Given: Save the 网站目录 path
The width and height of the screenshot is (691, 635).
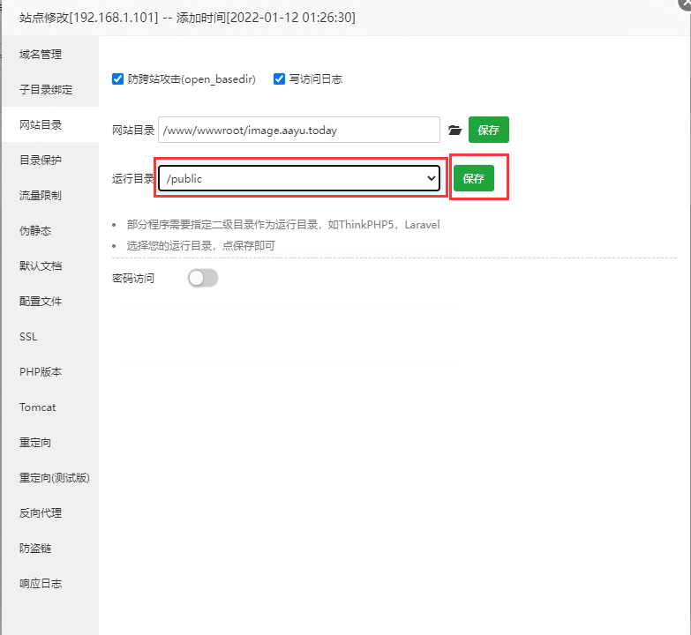Looking at the screenshot, I should (488, 130).
